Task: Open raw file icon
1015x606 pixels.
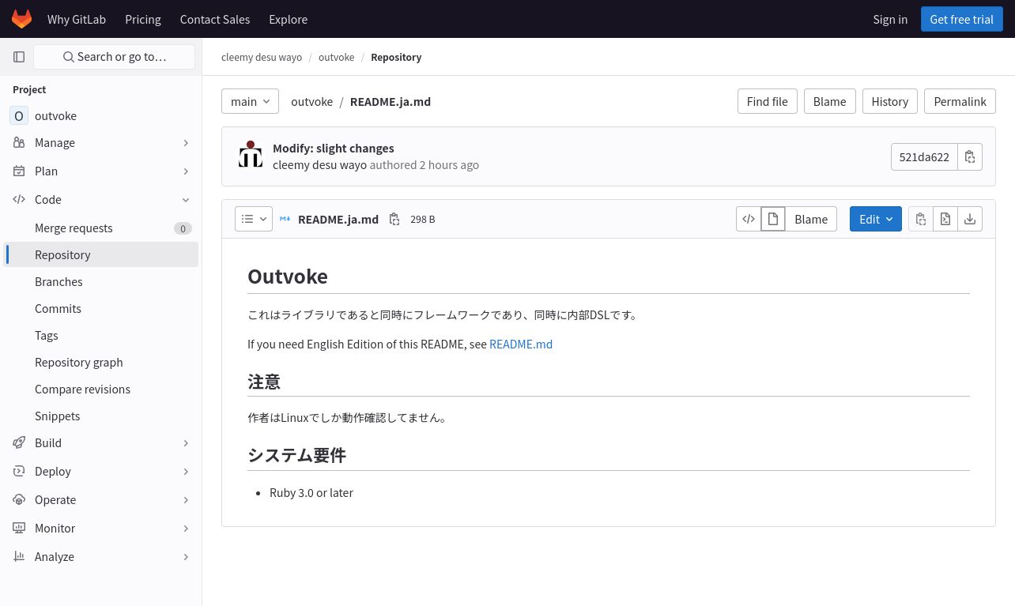Action: pos(945,219)
